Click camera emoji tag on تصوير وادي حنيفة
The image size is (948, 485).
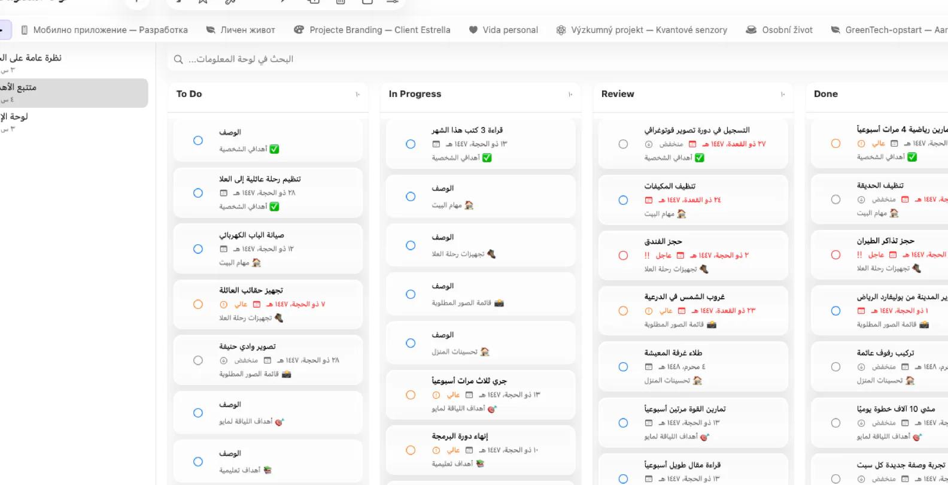[286, 374]
